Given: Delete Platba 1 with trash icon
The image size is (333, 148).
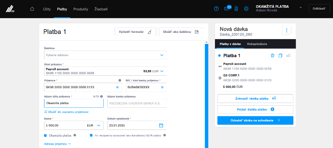Looking at the screenshot, I should [x=272, y=55].
